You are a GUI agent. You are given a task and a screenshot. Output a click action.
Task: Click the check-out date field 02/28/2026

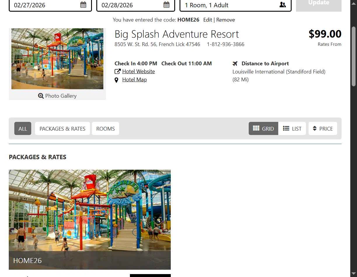tap(136, 5)
